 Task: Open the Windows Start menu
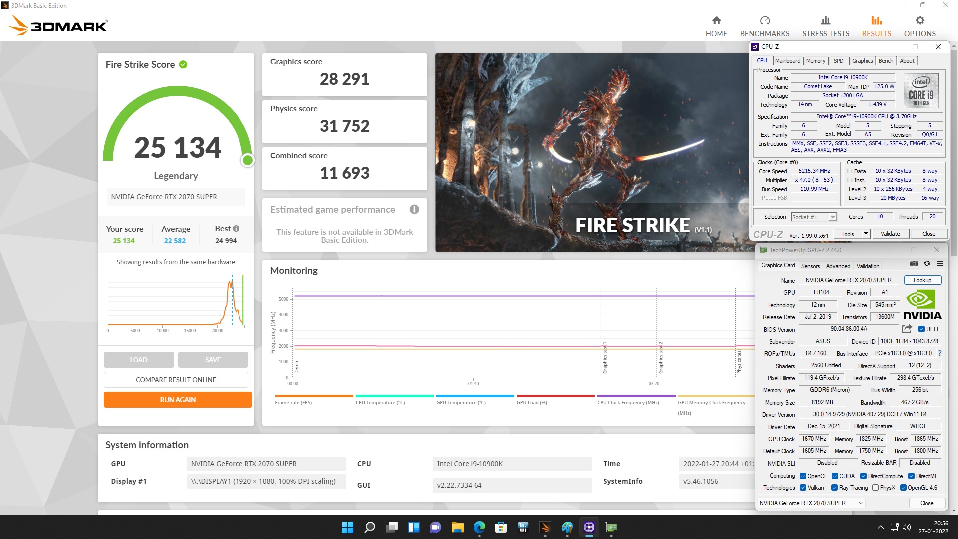click(347, 527)
